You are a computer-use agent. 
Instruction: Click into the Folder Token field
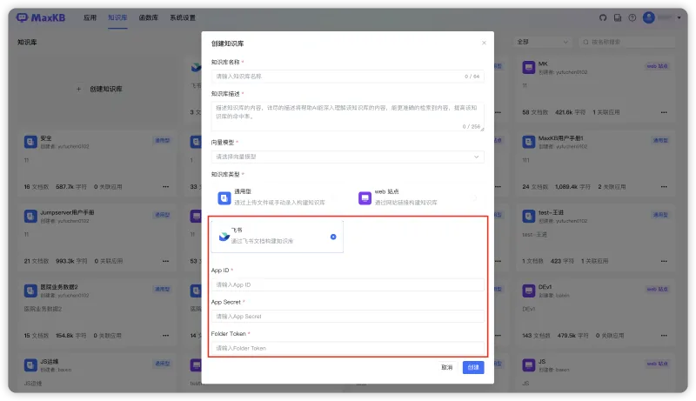(347, 348)
